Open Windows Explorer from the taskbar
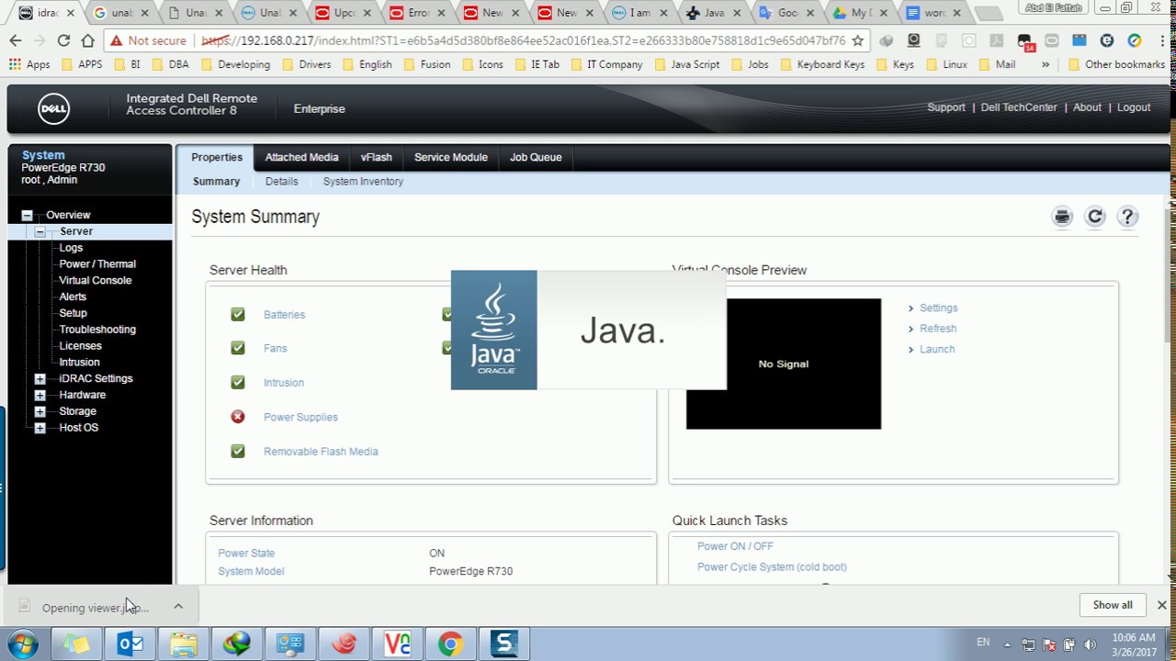Image resolution: width=1176 pixels, height=661 pixels. pos(184,644)
